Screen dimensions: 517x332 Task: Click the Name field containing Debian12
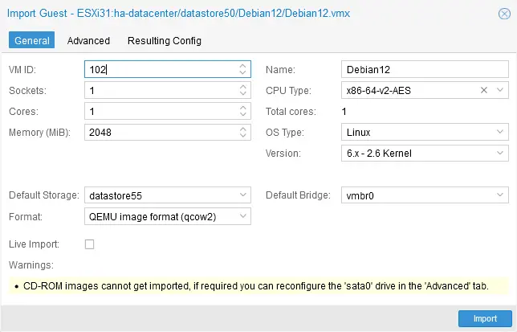[x=425, y=69]
